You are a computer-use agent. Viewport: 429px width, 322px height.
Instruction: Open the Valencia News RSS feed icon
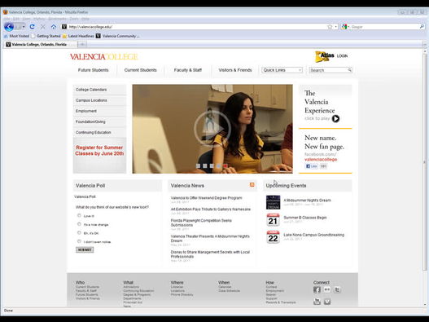[x=252, y=185]
